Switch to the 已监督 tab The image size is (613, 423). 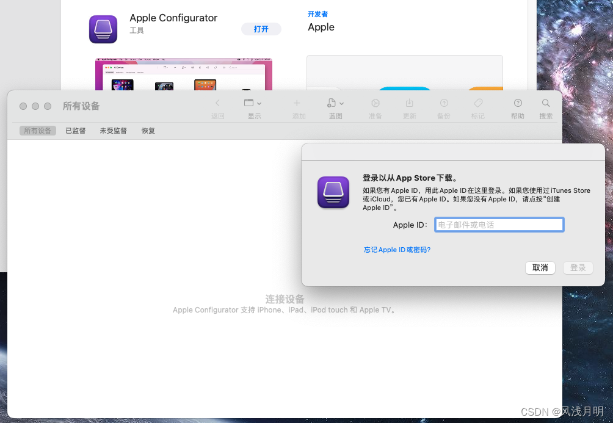point(76,131)
